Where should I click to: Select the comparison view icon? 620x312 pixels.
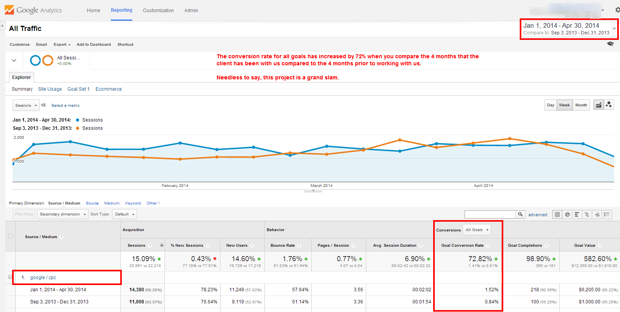[587, 214]
